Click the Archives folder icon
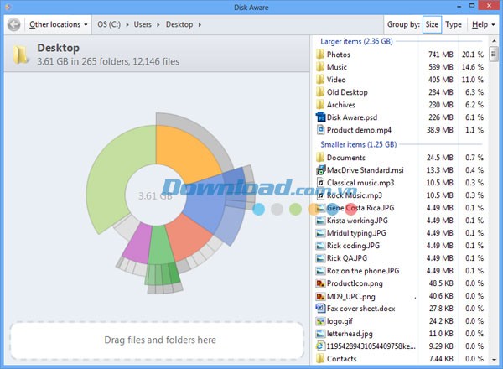The height and width of the screenshot is (369, 503). 320,105
